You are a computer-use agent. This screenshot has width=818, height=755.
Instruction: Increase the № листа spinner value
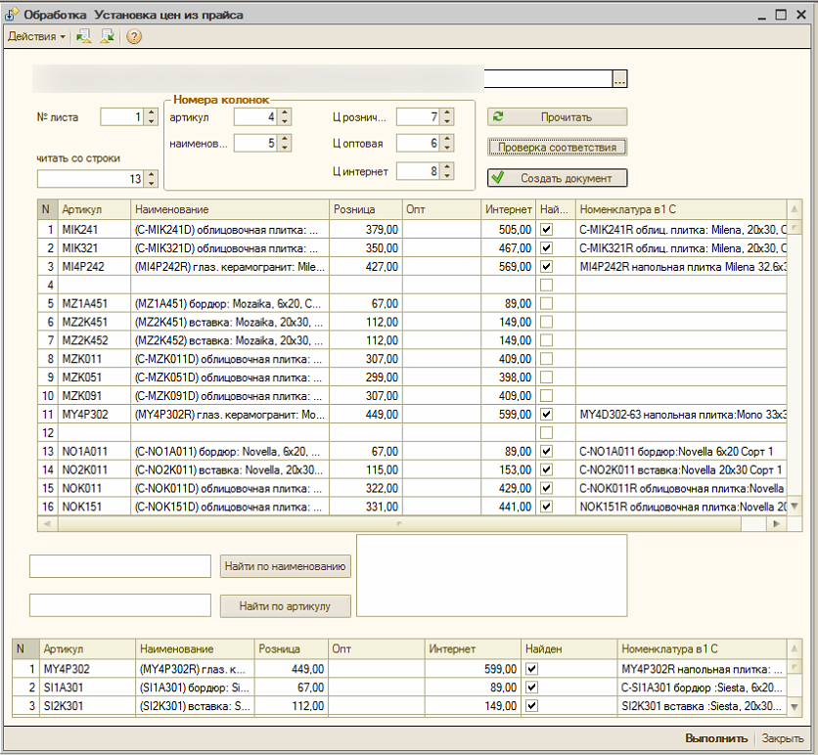(x=151, y=112)
